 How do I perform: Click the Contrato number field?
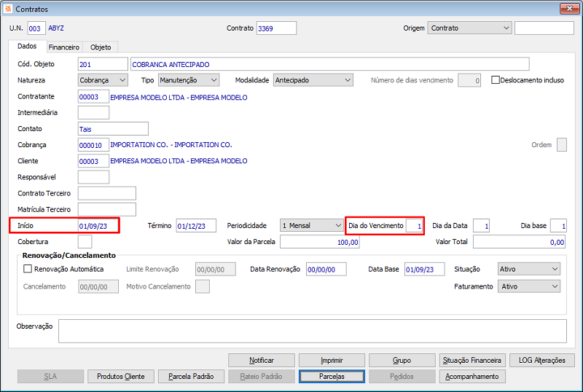pos(276,28)
